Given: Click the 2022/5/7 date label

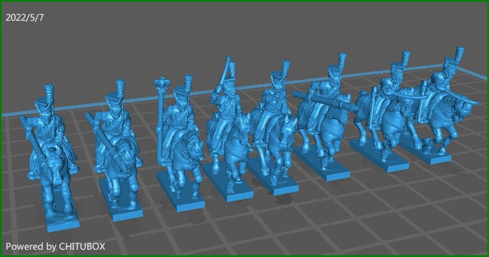Looking at the screenshot, I should coord(25,17).
